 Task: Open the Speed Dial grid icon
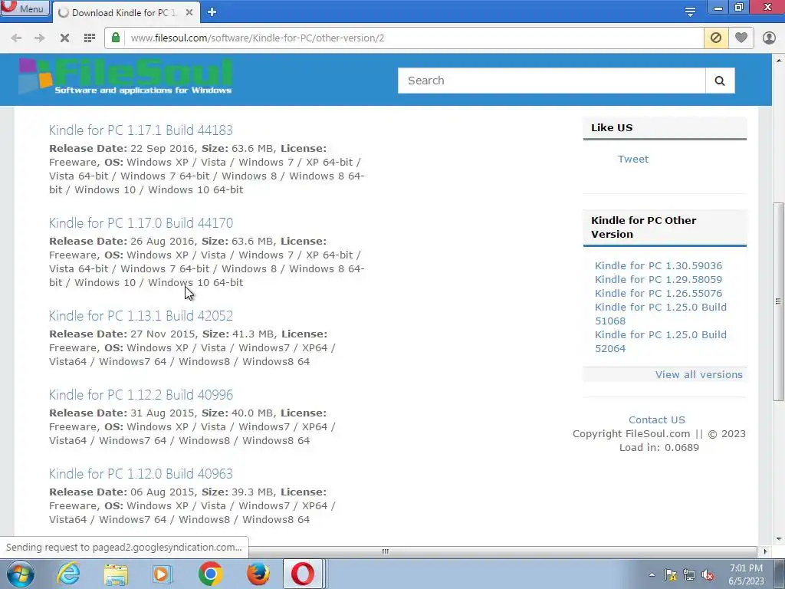[90, 38]
